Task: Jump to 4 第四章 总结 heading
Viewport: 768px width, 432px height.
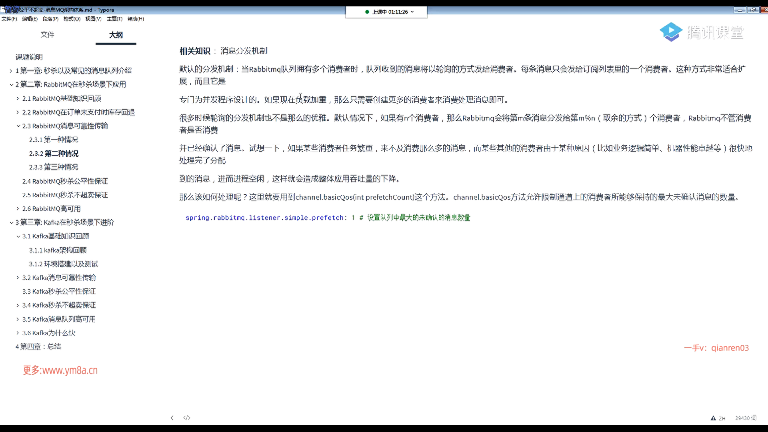Action: [38, 346]
